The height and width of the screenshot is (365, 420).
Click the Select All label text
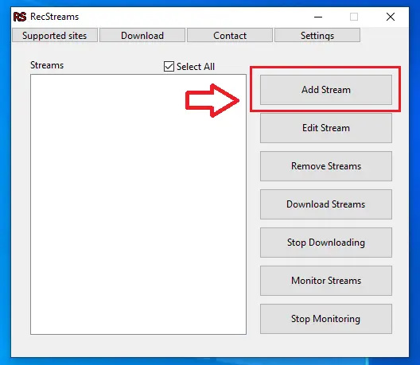coord(196,67)
